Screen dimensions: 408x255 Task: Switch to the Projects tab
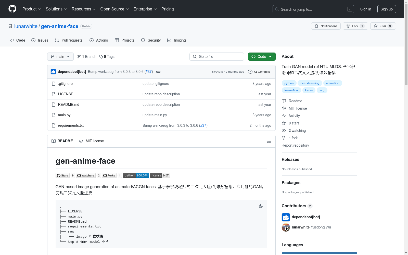(124, 40)
